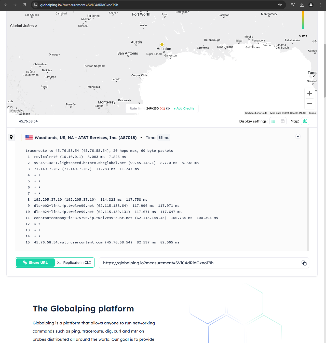326x343 pixels.
Task: Click Corpus Christi label on the map
Action: click(140, 75)
